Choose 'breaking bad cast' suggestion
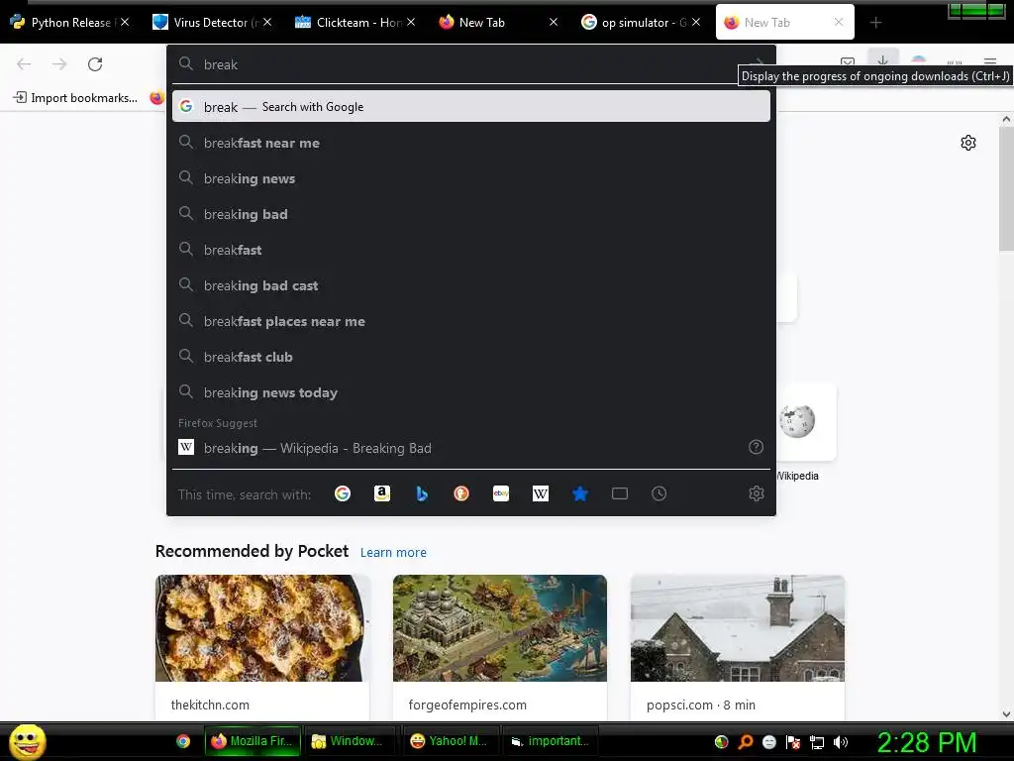Image resolution: width=1014 pixels, height=761 pixels. click(470, 284)
